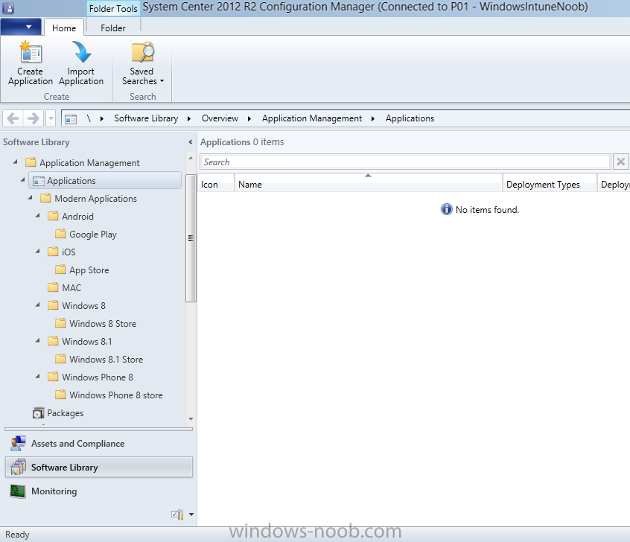Click the Search input field
The height and width of the screenshot is (542, 630).
[x=405, y=162]
